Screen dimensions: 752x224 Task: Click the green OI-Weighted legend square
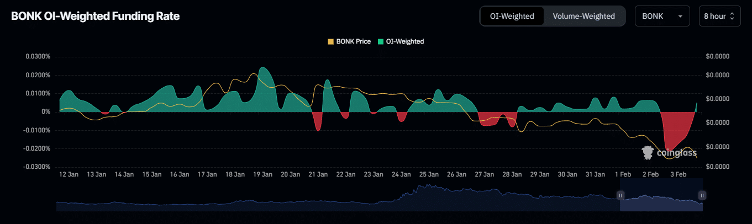(381, 41)
